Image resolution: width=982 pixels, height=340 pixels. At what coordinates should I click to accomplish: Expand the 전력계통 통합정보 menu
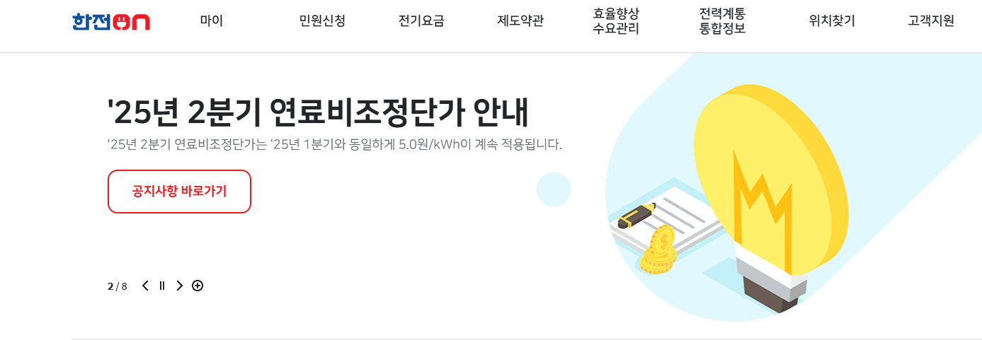coord(722,21)
